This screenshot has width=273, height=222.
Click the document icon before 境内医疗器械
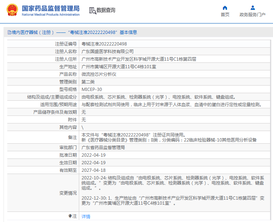pos(9,32)
